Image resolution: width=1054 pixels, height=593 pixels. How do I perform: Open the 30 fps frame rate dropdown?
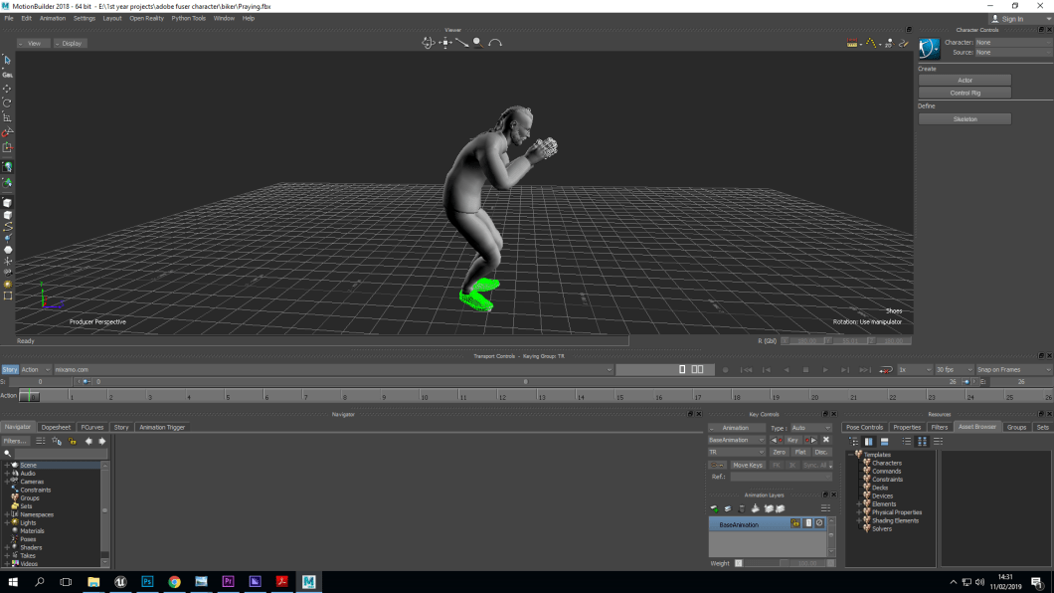click(x=933, y=369)
